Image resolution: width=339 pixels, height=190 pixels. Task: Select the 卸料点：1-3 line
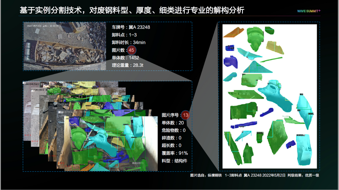[124, 35]
